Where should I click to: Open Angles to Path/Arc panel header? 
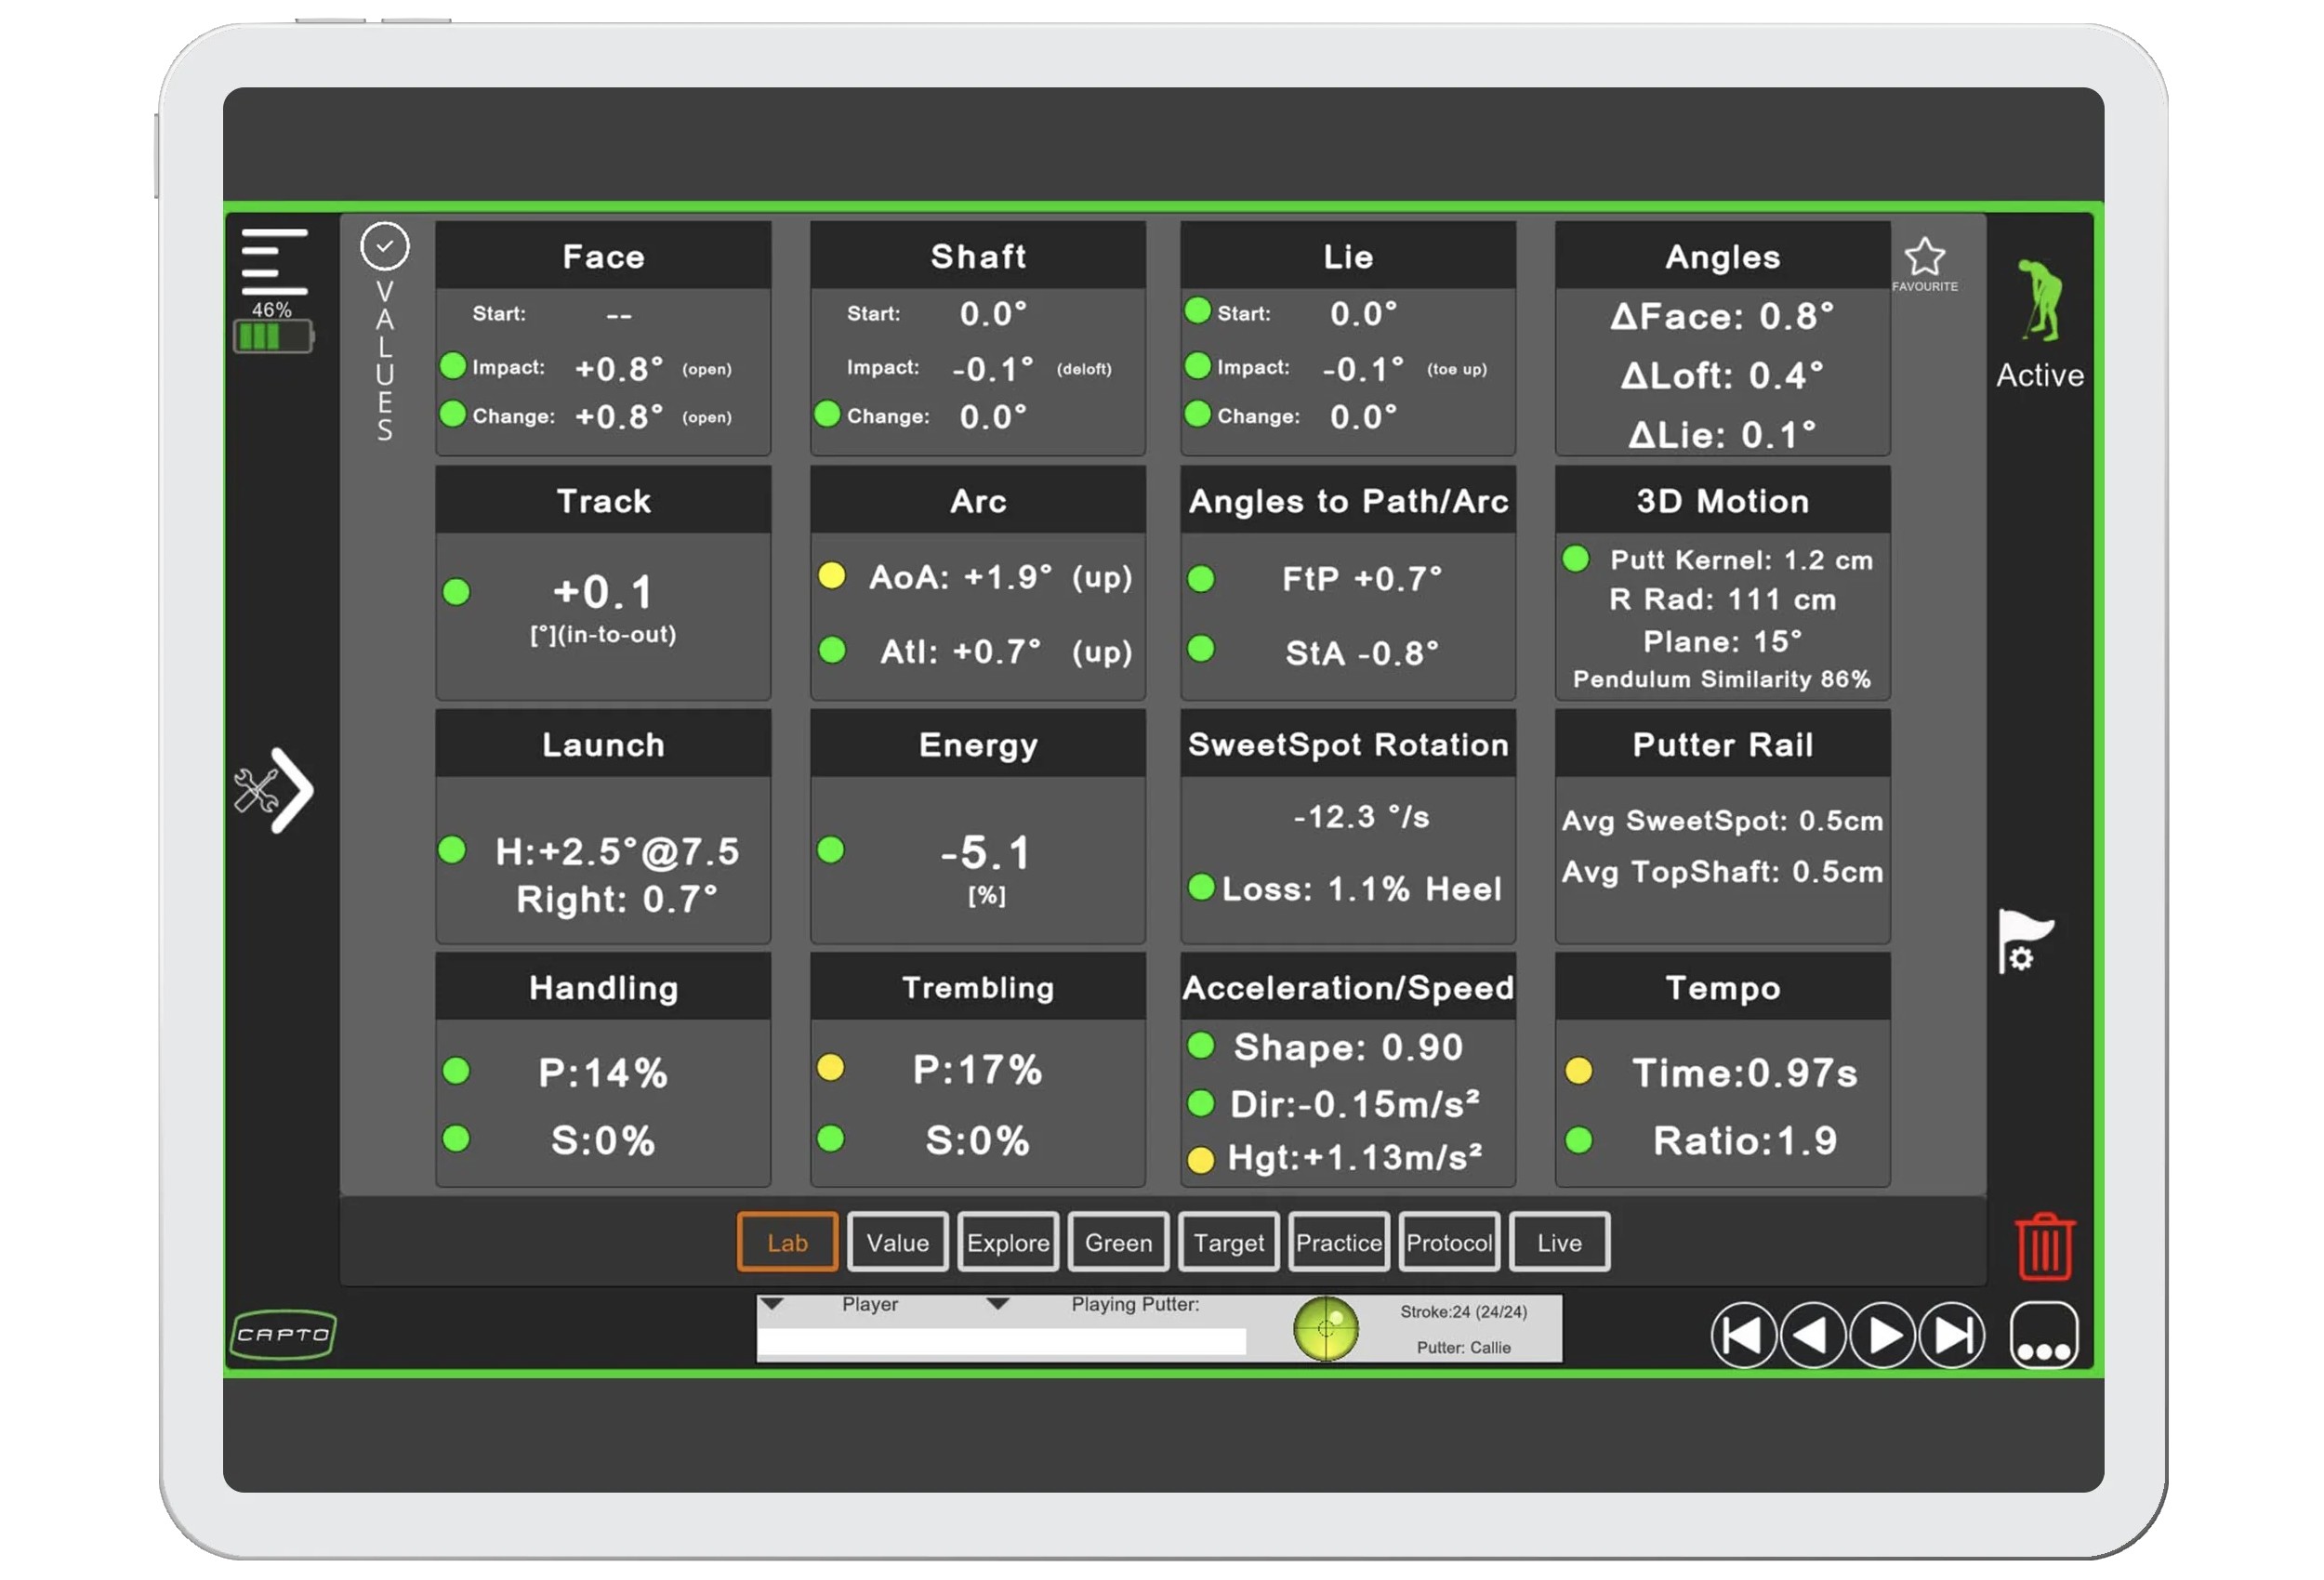[x=1348, y=500]
